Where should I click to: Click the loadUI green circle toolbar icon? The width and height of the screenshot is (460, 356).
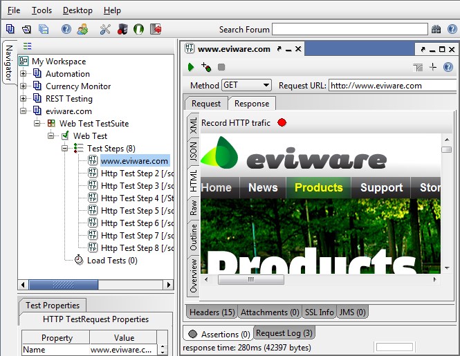click(138, 29)
